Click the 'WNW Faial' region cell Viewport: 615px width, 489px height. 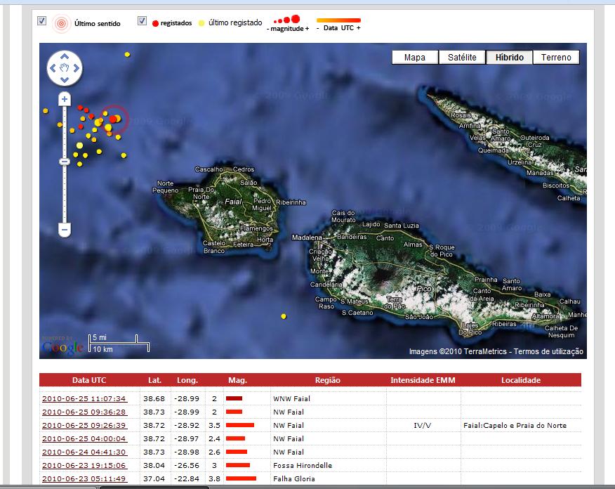pyautogui.click(x=291, y=399)
